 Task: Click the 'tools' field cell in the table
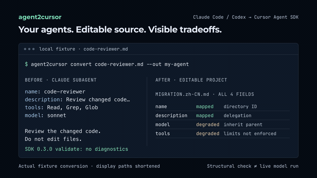[x=162, y=133]
